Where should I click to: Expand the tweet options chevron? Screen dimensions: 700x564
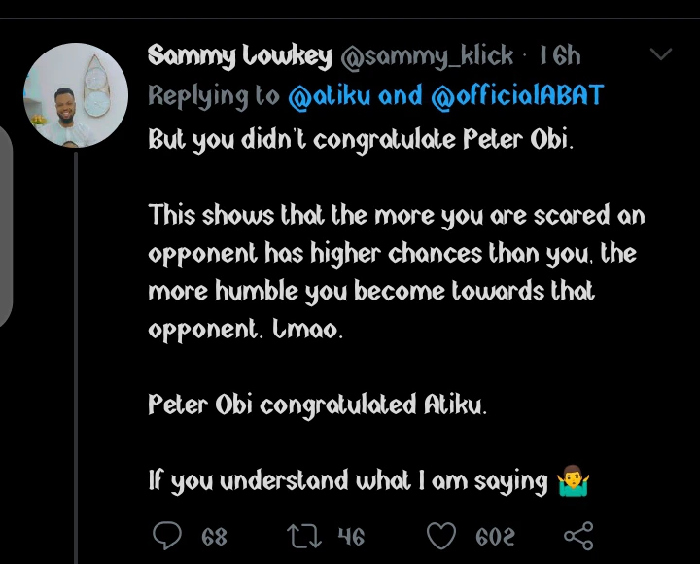click(661, 54)
